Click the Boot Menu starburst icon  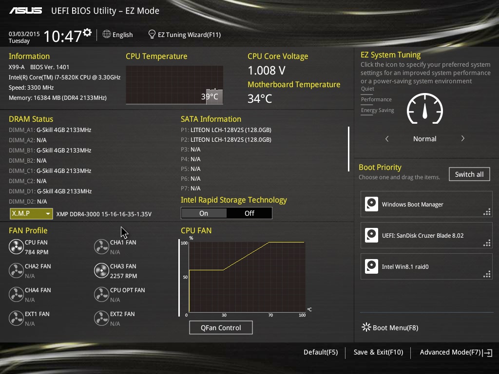(x=366, y=327)
